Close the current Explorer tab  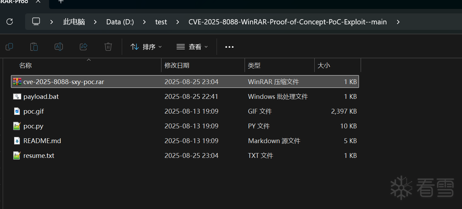38,1
